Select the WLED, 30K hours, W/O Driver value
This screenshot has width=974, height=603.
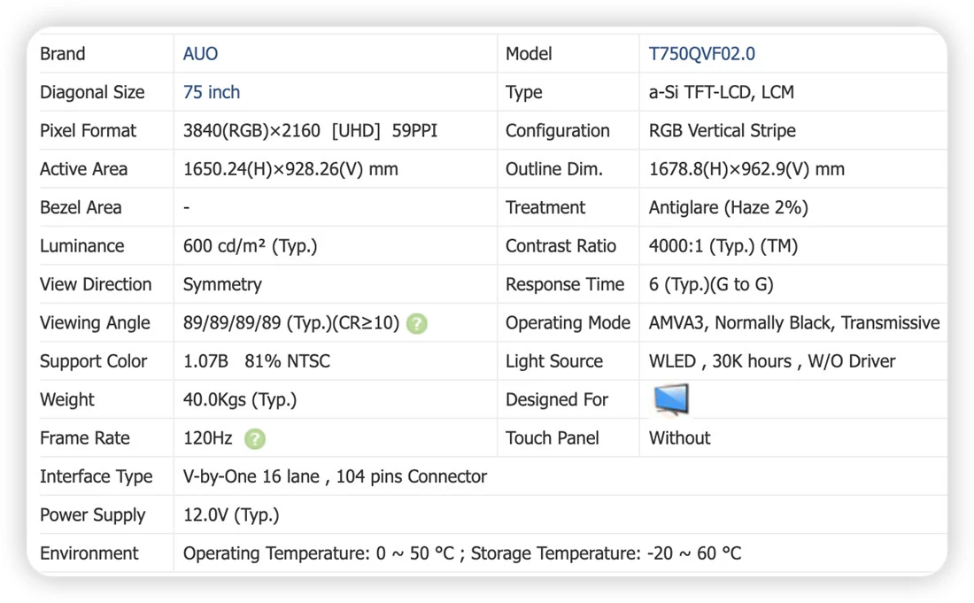tap(772, 362)
